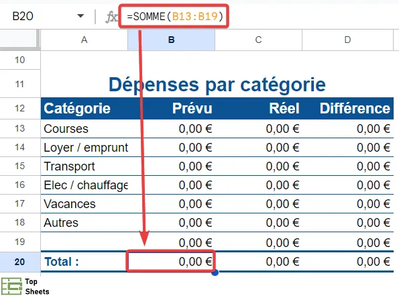The image size is (399, 296).
Task: Select the Total Différence value
Action: (347, 262)
